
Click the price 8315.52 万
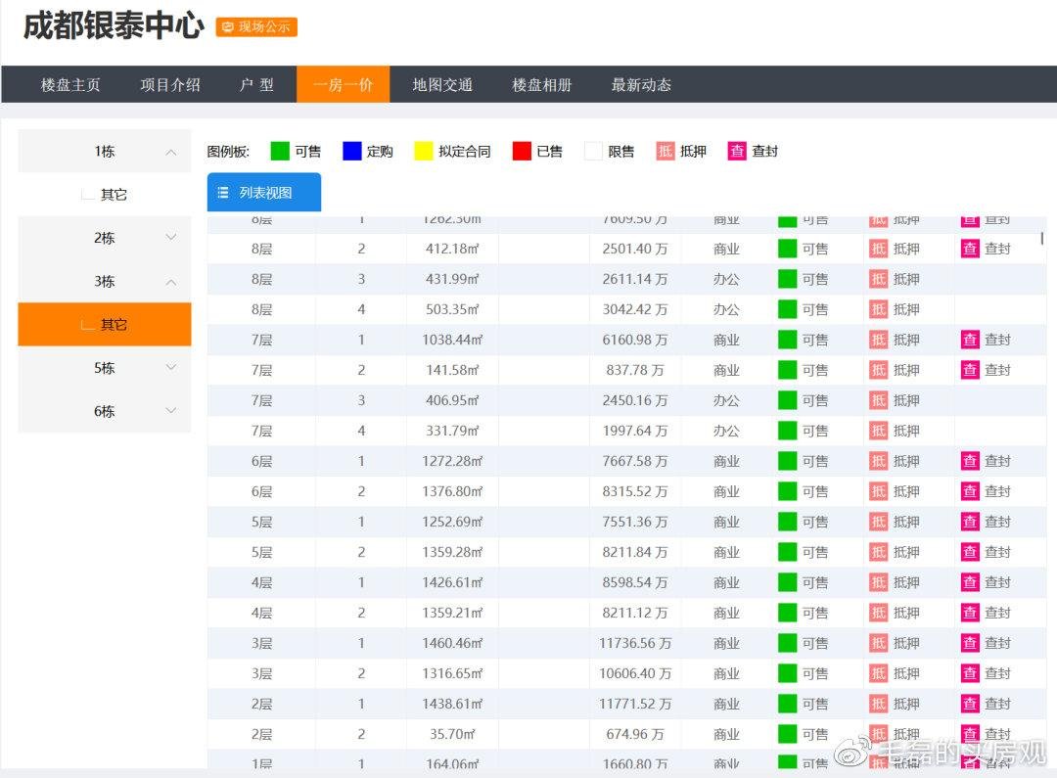635,491
